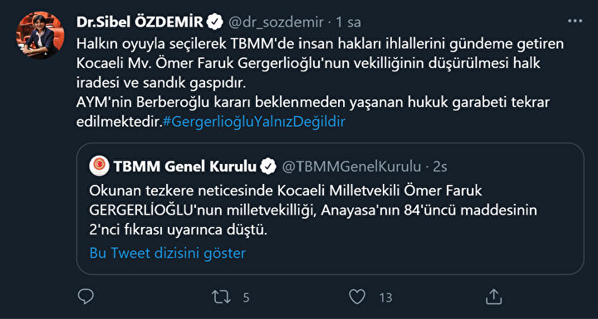Open TBMM Genel Kurulu avatar logo

pyautogui.click(x=100, y=167)
